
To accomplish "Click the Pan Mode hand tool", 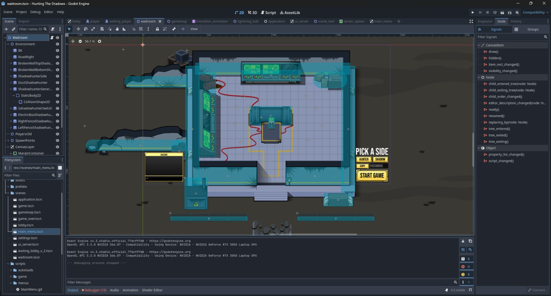I will 117,29.
